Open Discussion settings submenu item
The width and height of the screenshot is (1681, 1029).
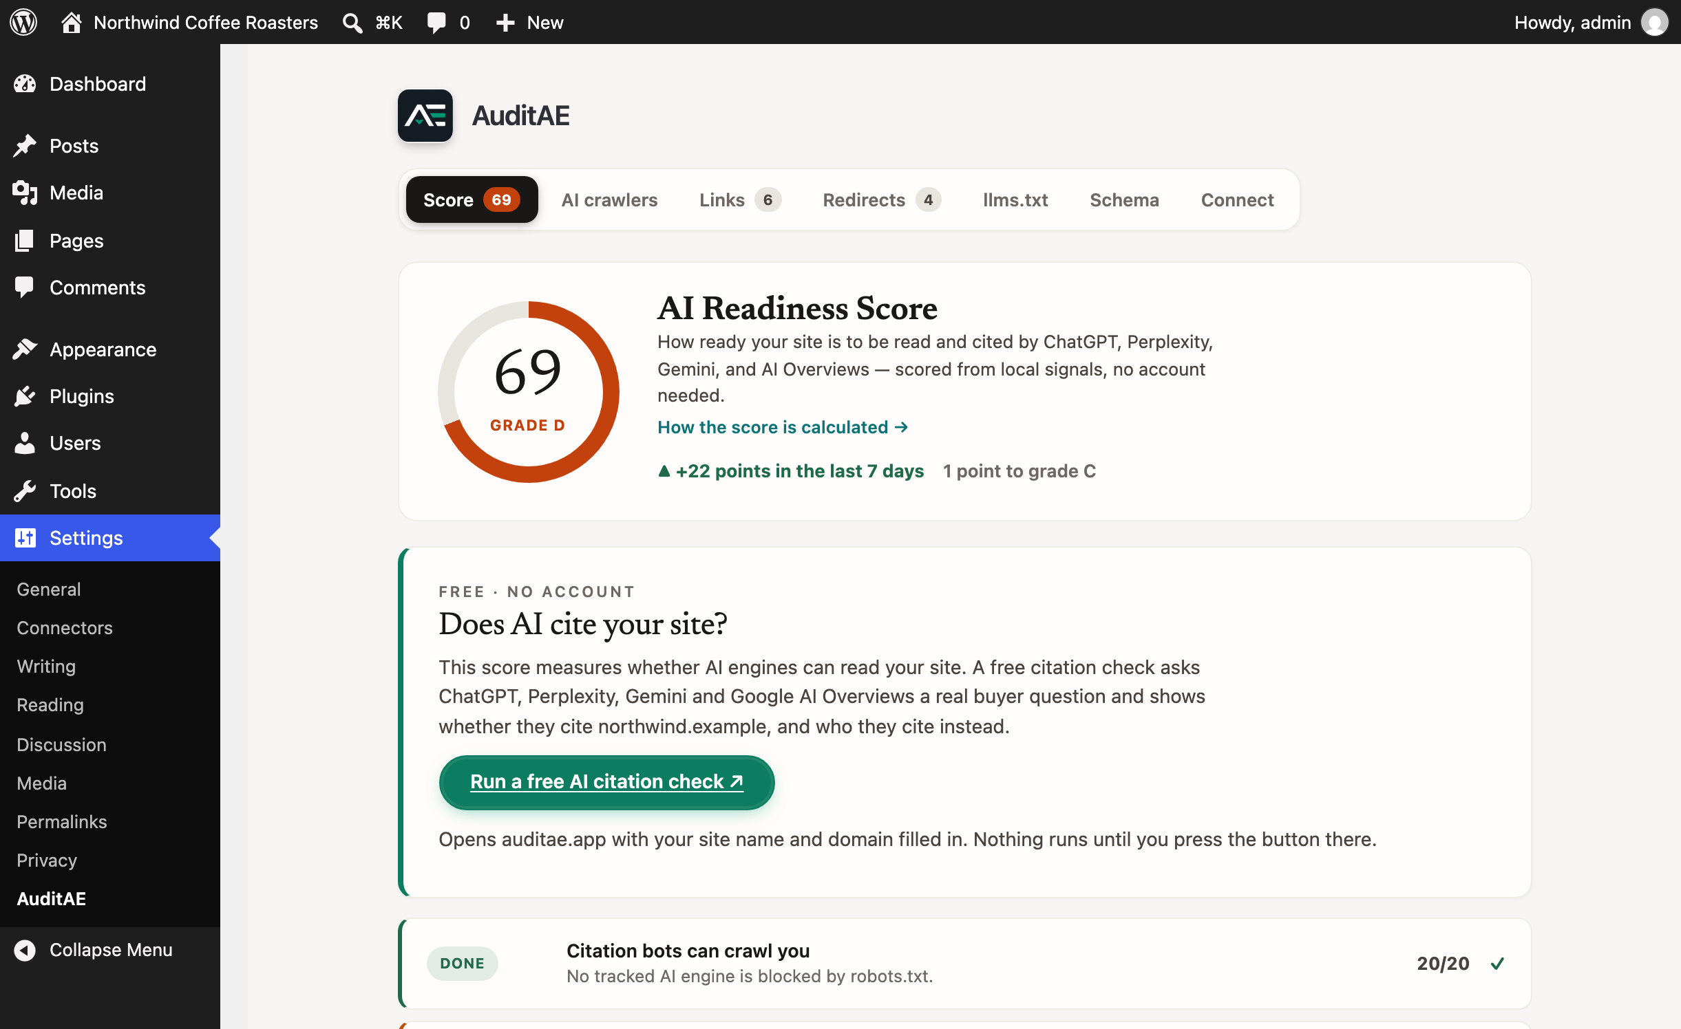[61, 745]
